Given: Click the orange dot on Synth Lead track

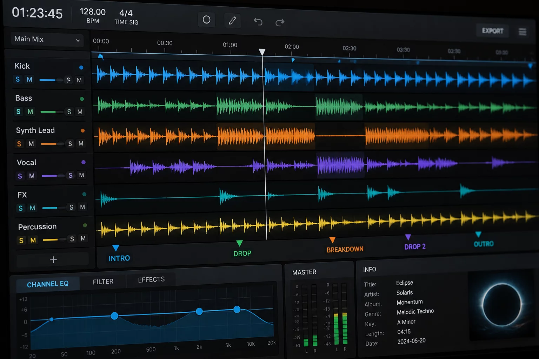Looking at the screenshot, I should (x=83, y=130).
